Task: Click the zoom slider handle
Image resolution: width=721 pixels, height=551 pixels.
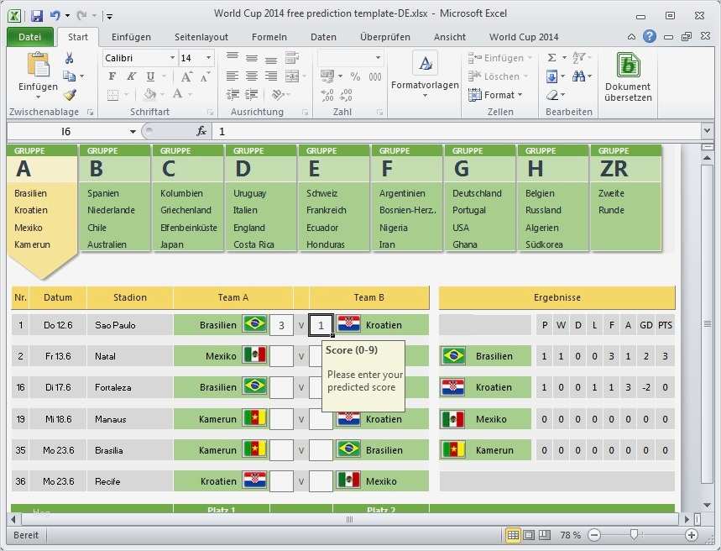Action: click(x=634, y=534)
